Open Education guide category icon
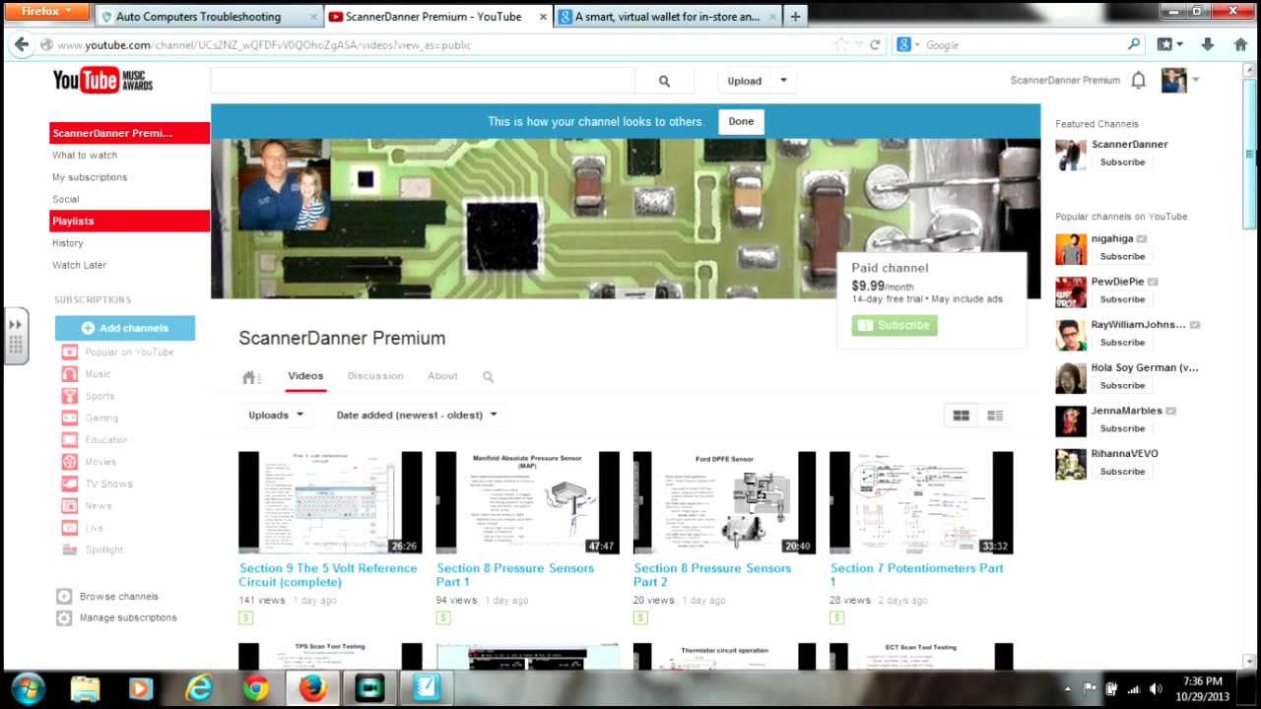Viewport: 1261px width, 709px height. click(69, 440)
